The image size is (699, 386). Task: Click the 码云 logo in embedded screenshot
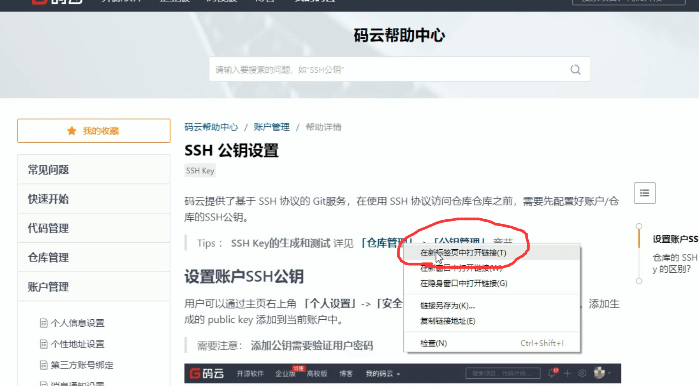207,373
